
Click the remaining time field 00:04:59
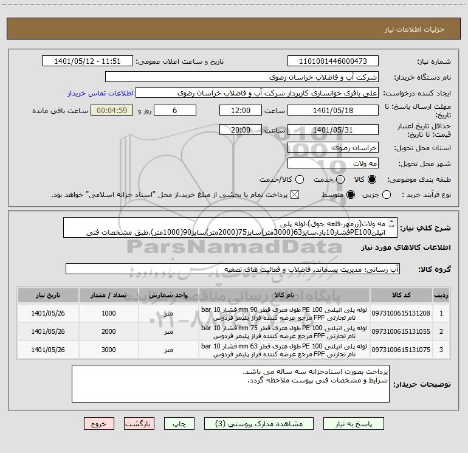tap(112, 110)
